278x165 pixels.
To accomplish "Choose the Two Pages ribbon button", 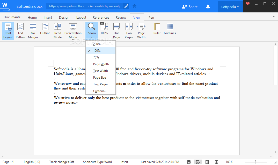I will (129, 31).
